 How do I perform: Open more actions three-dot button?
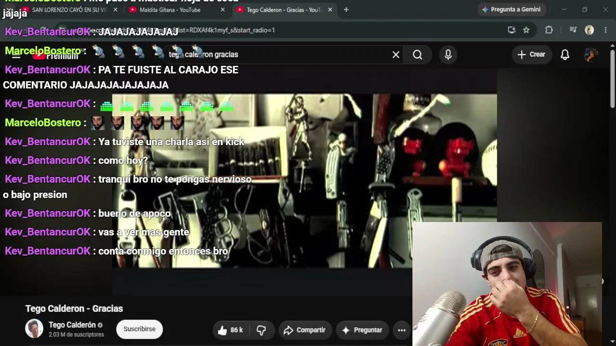click(x=402, y=330)
